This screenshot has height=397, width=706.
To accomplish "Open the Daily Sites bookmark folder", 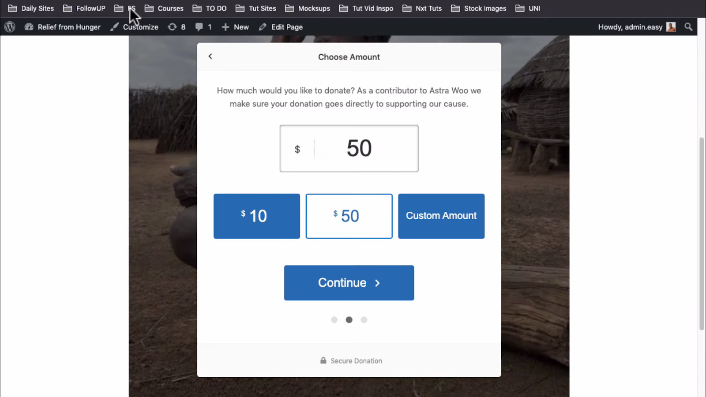I will coord(31,8).
